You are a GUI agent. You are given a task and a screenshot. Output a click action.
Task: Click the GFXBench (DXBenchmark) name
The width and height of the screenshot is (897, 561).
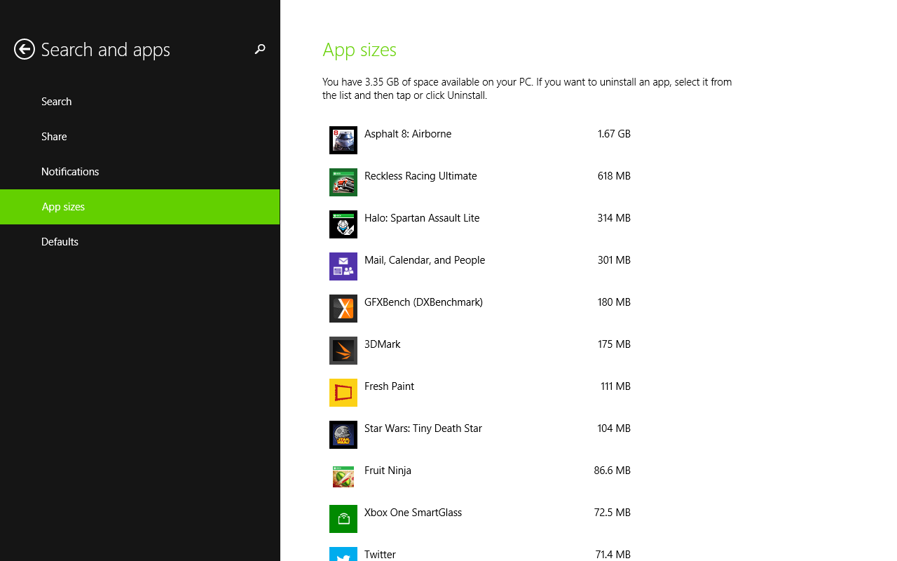click(423, 302)
